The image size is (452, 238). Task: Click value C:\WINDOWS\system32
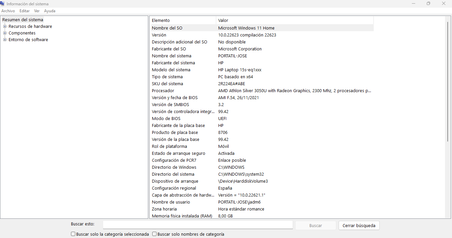click(241, 174)
